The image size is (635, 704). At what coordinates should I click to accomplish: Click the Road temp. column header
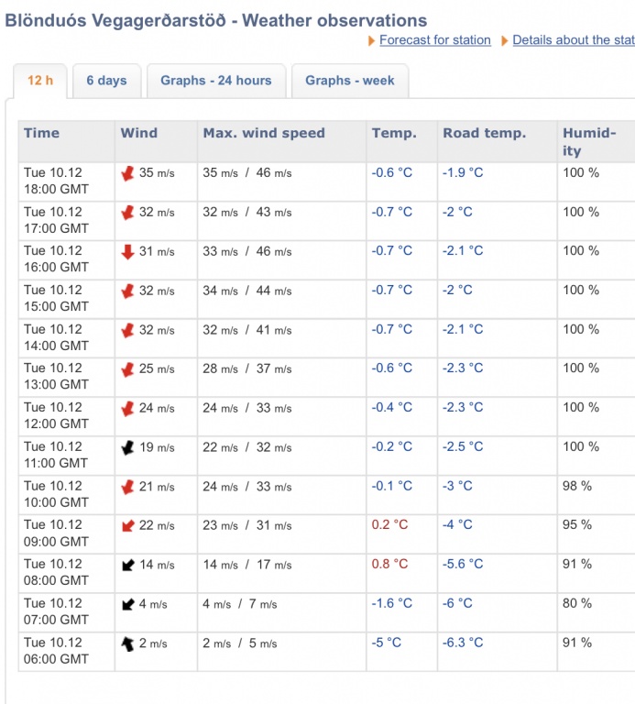tap(484, 133)
